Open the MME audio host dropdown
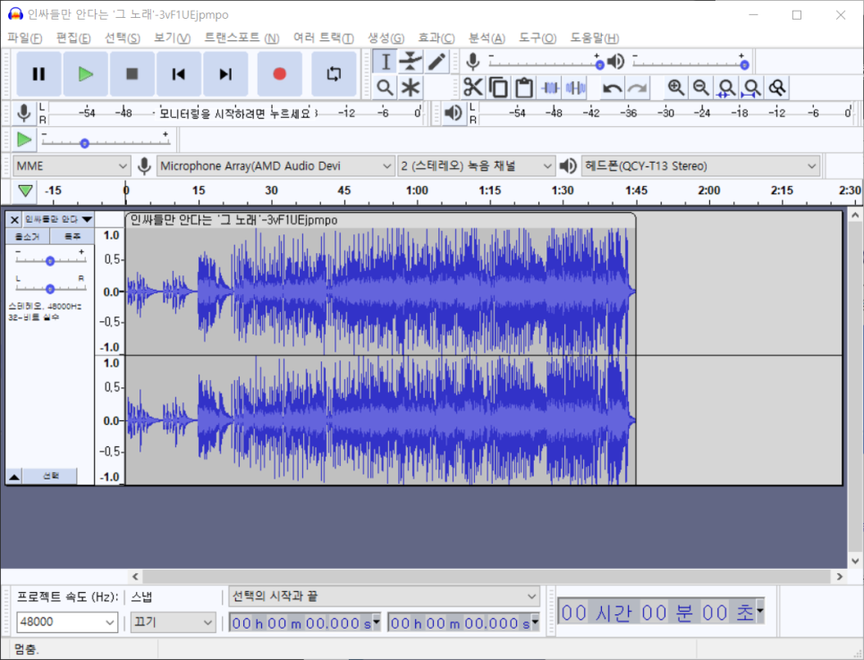This screenshot has width=864, height=660. click(x=71, y=165)
